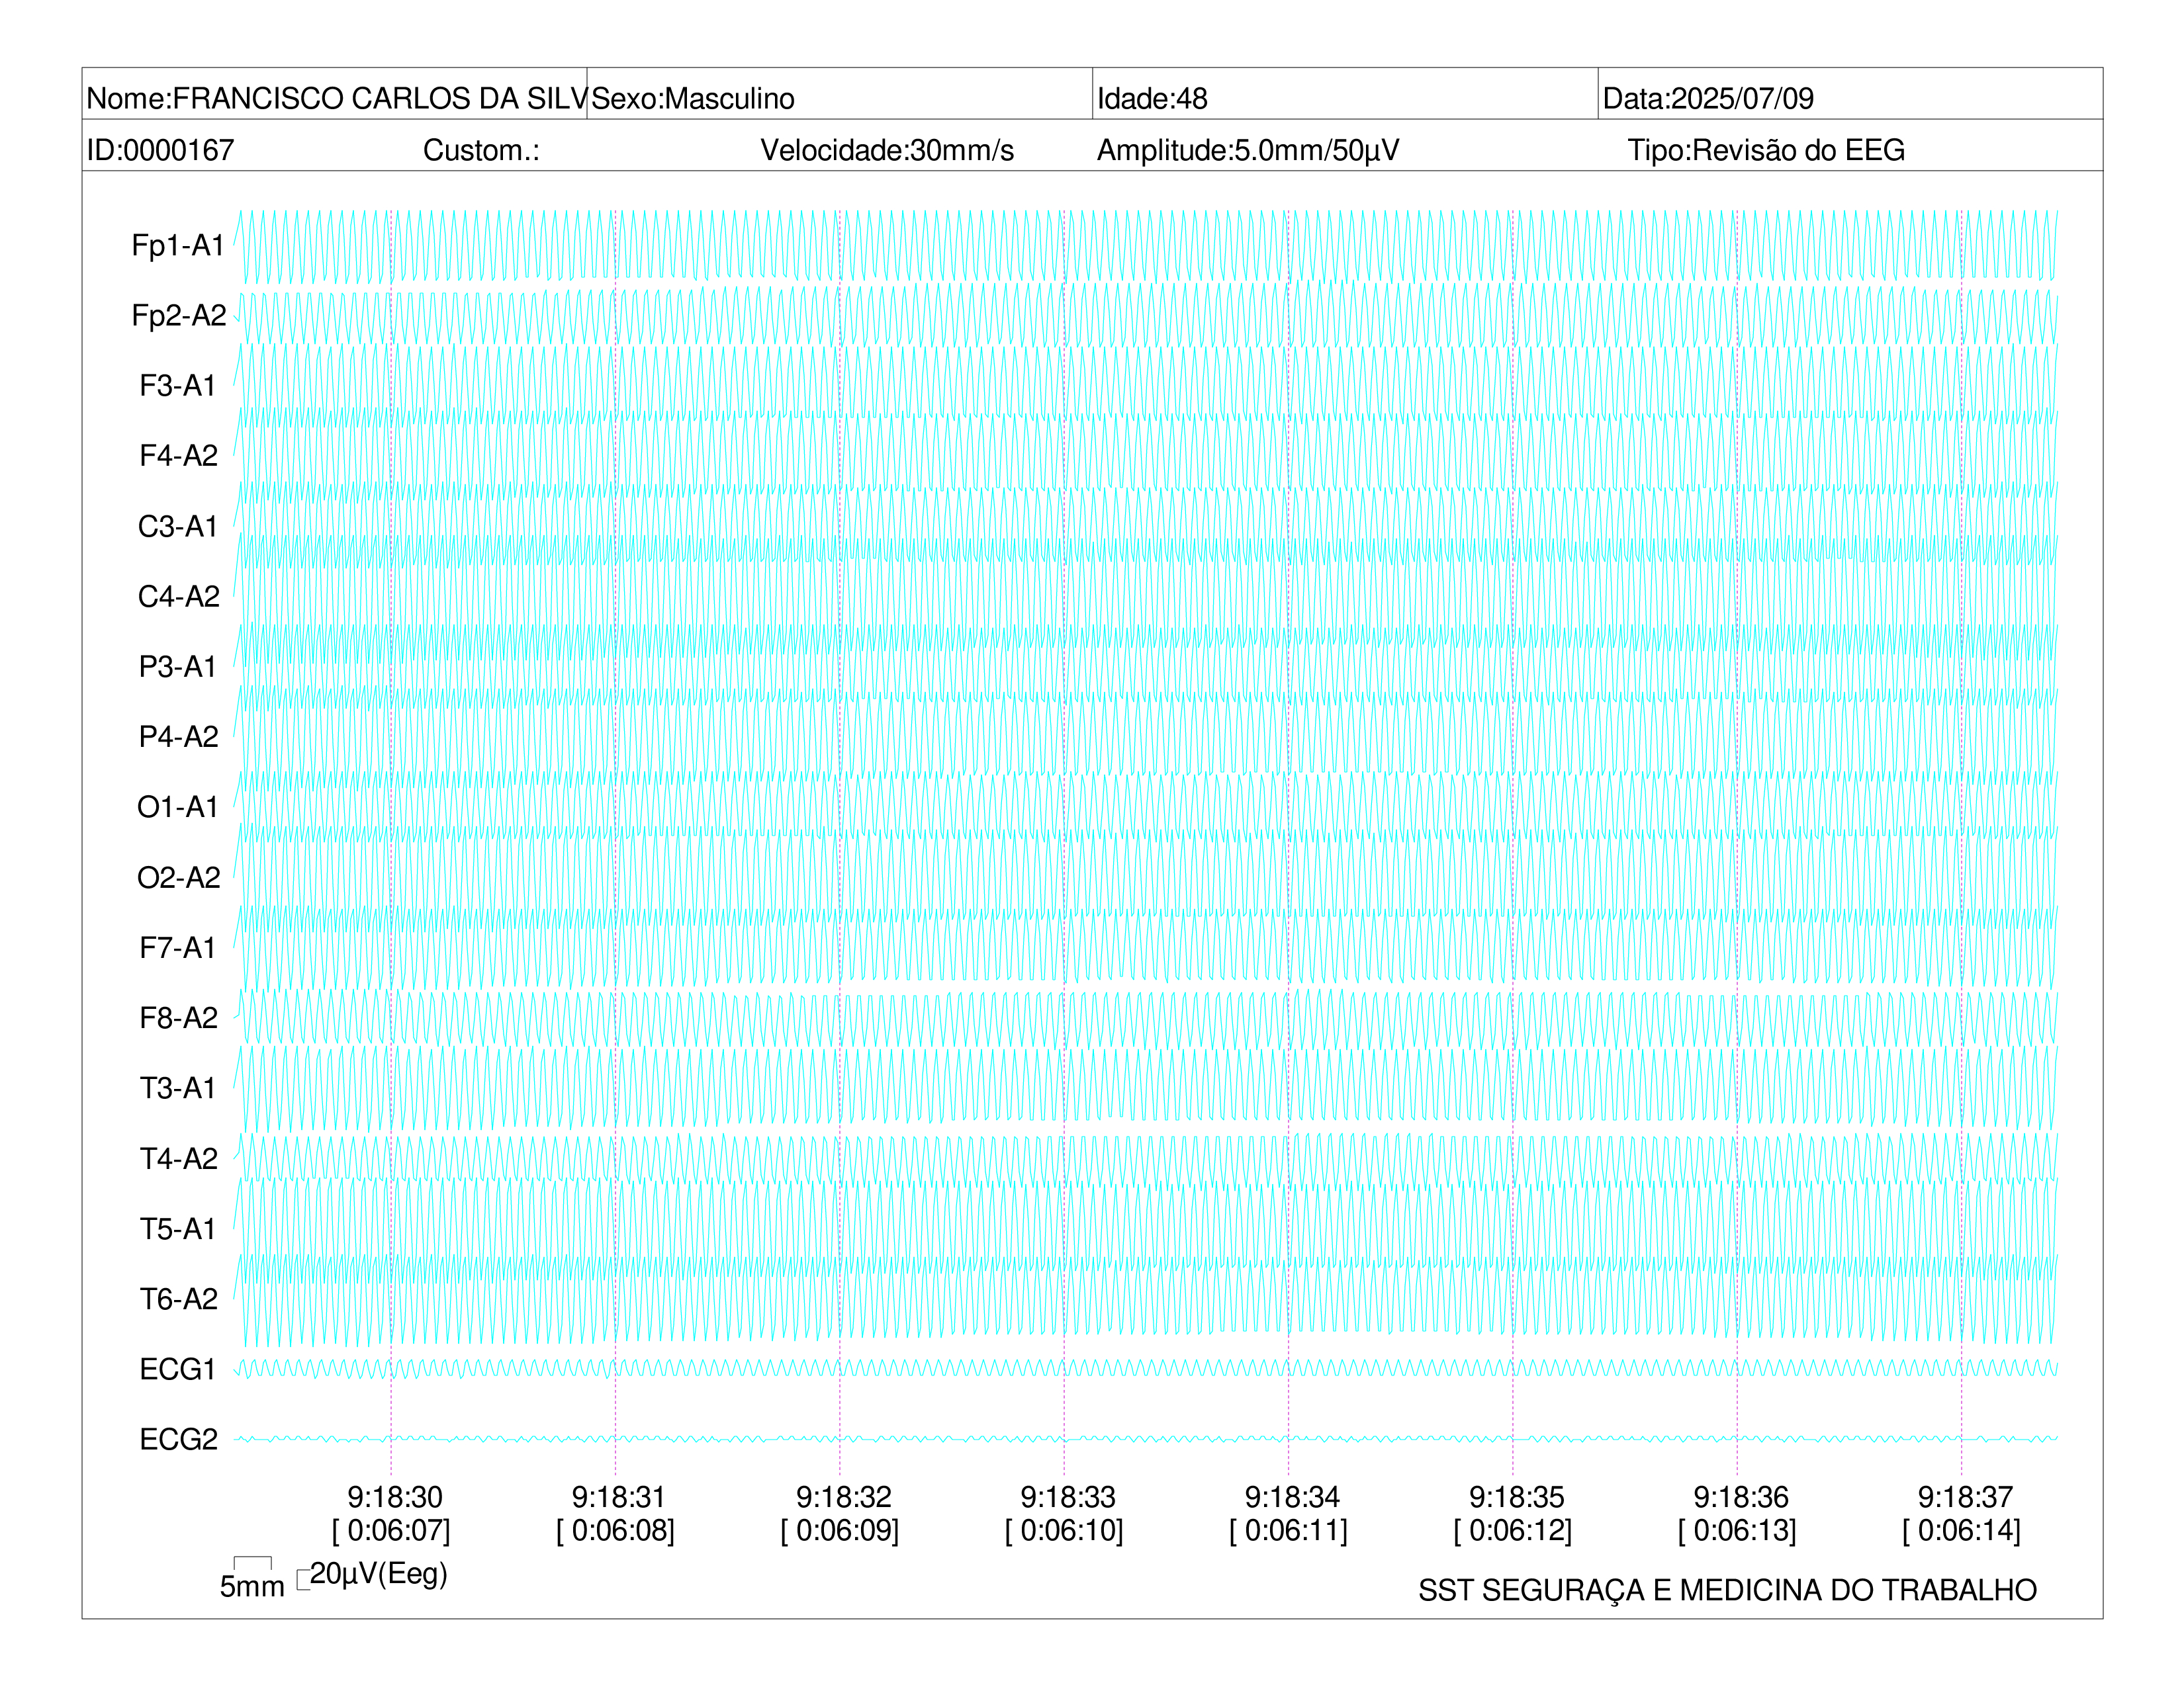This screenshot has width=2184, height=1687.
Task: Select the P4-A2 channel label
Action: pos(179,736)
